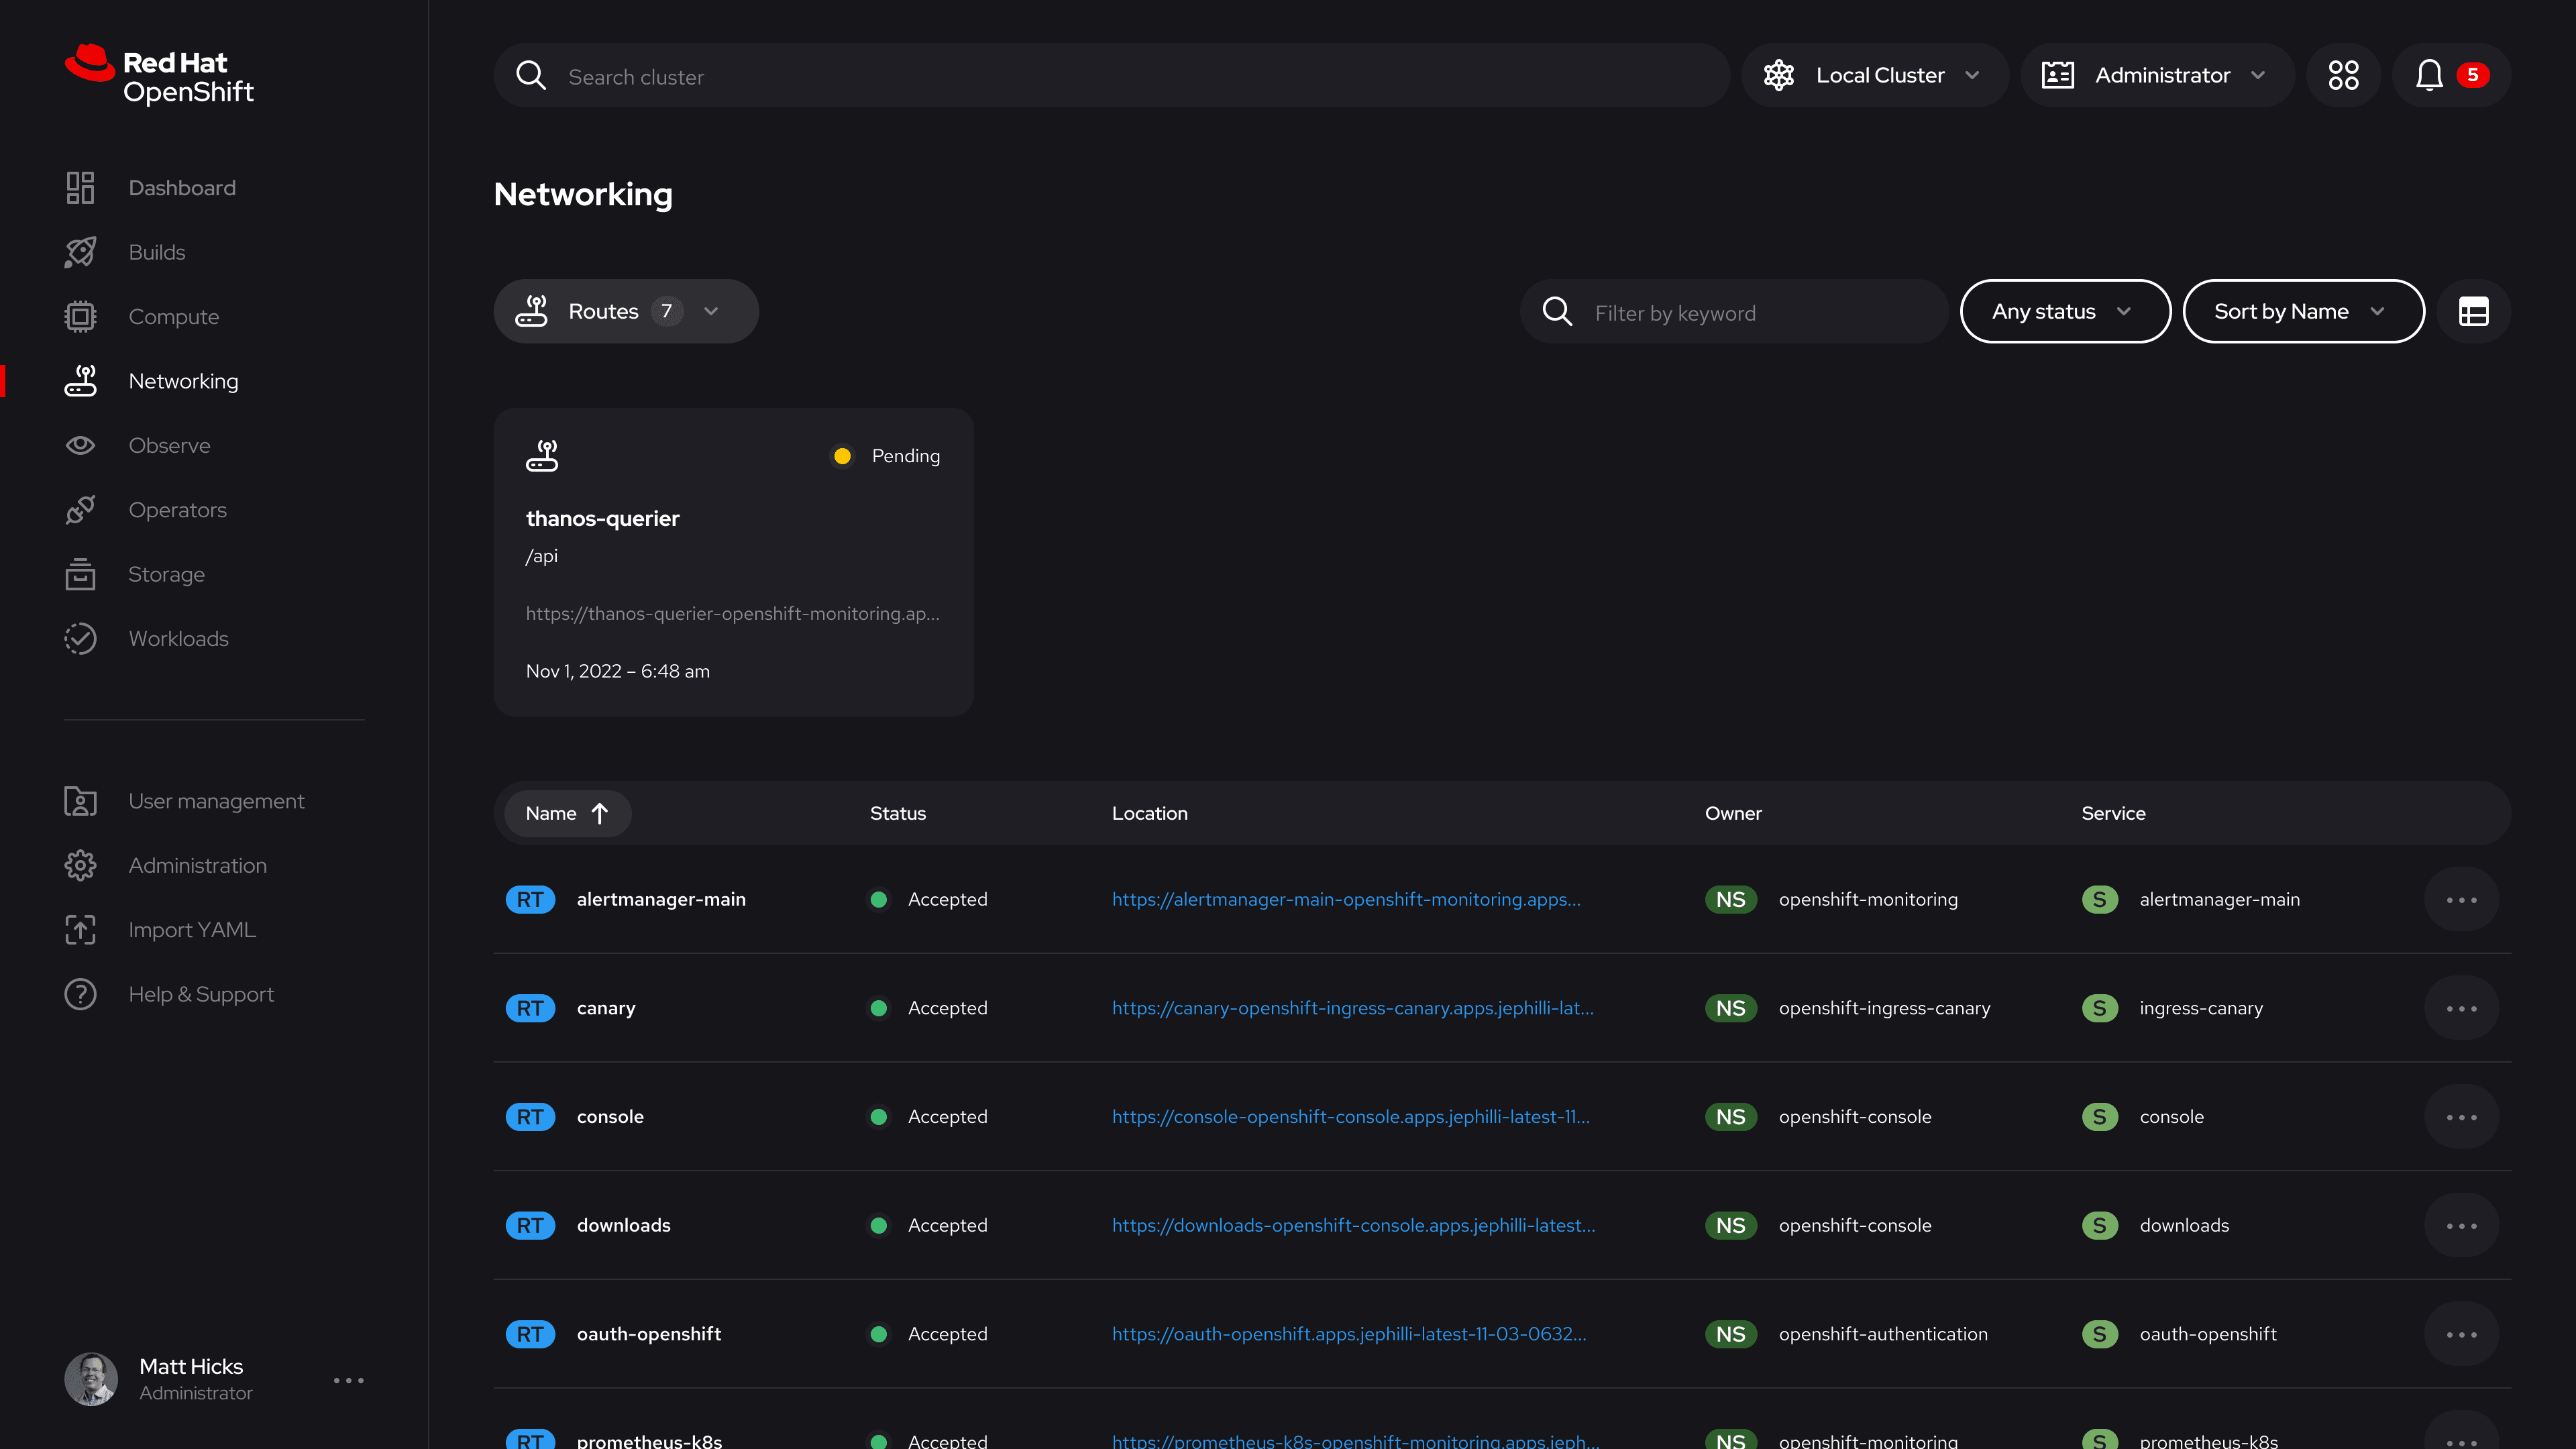Click the Operators plug icon
This screenshot has width=2576, height=1449.
pos(80,510)
